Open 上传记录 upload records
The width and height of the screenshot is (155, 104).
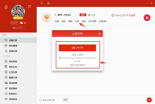(x=102, y=21)
